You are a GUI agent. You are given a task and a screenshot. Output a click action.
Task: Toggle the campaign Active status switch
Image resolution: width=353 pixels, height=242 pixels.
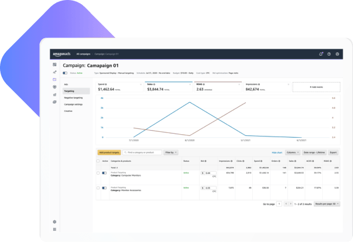click(x=65, y=73)
